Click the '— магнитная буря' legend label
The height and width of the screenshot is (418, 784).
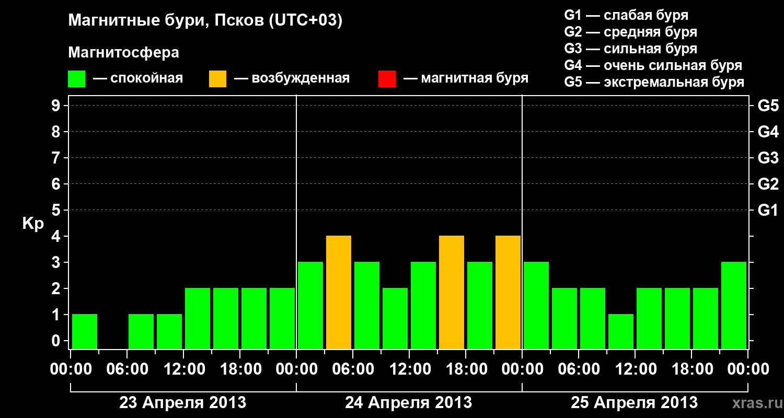466,78
